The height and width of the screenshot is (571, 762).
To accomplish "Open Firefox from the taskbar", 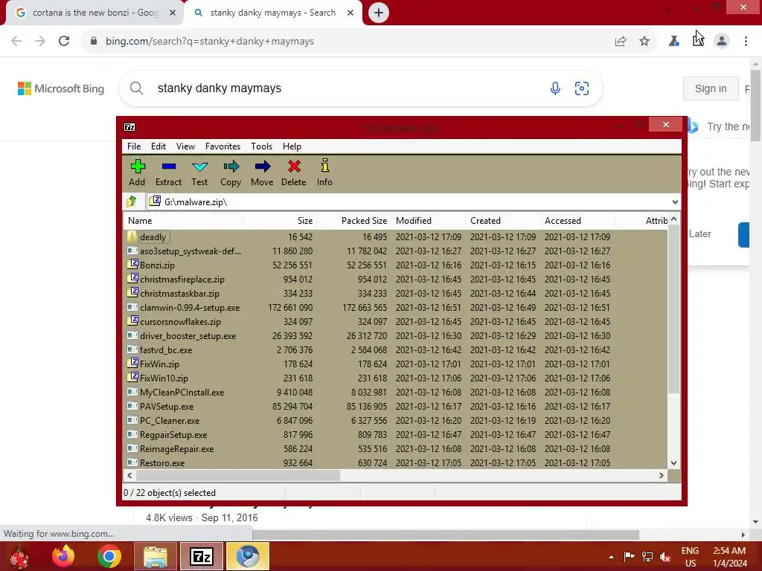I will click(64, 556).
